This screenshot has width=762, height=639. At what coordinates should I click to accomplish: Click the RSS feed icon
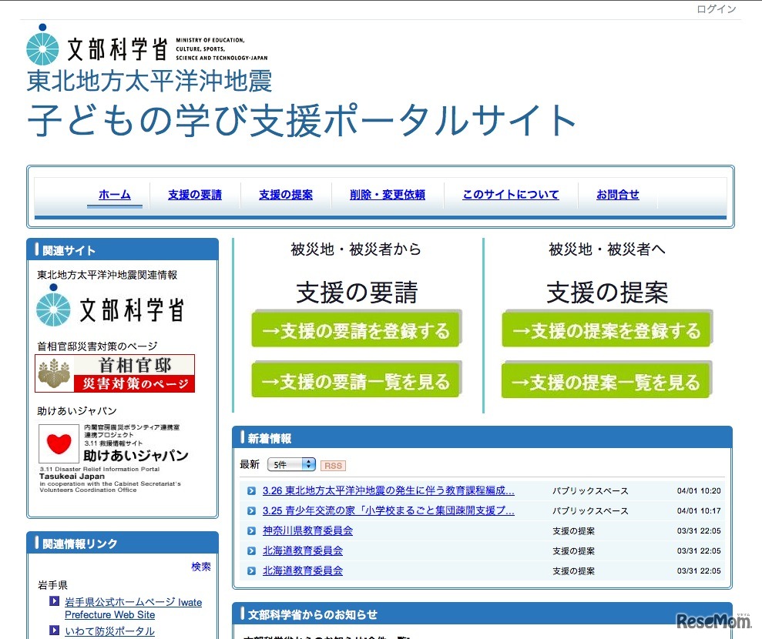(333, 465)
